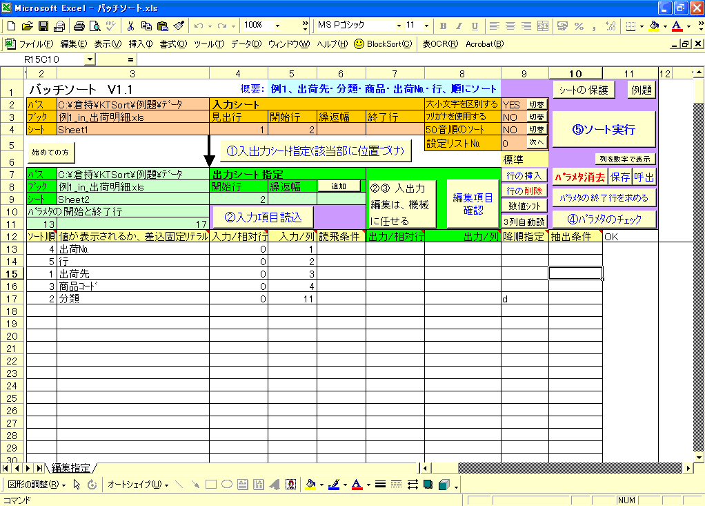Toggle furigana usage with the 切替 button
This screenshot has width=705, height=506.
click(536, 117)
